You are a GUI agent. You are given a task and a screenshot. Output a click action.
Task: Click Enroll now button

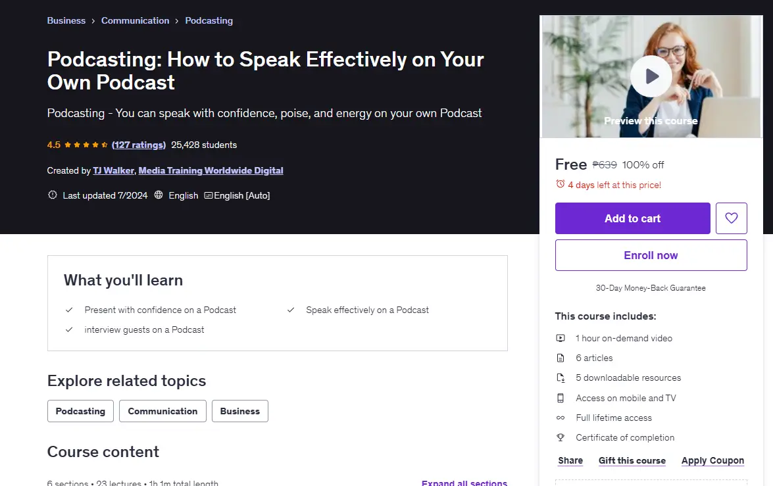tap(651, 255)
